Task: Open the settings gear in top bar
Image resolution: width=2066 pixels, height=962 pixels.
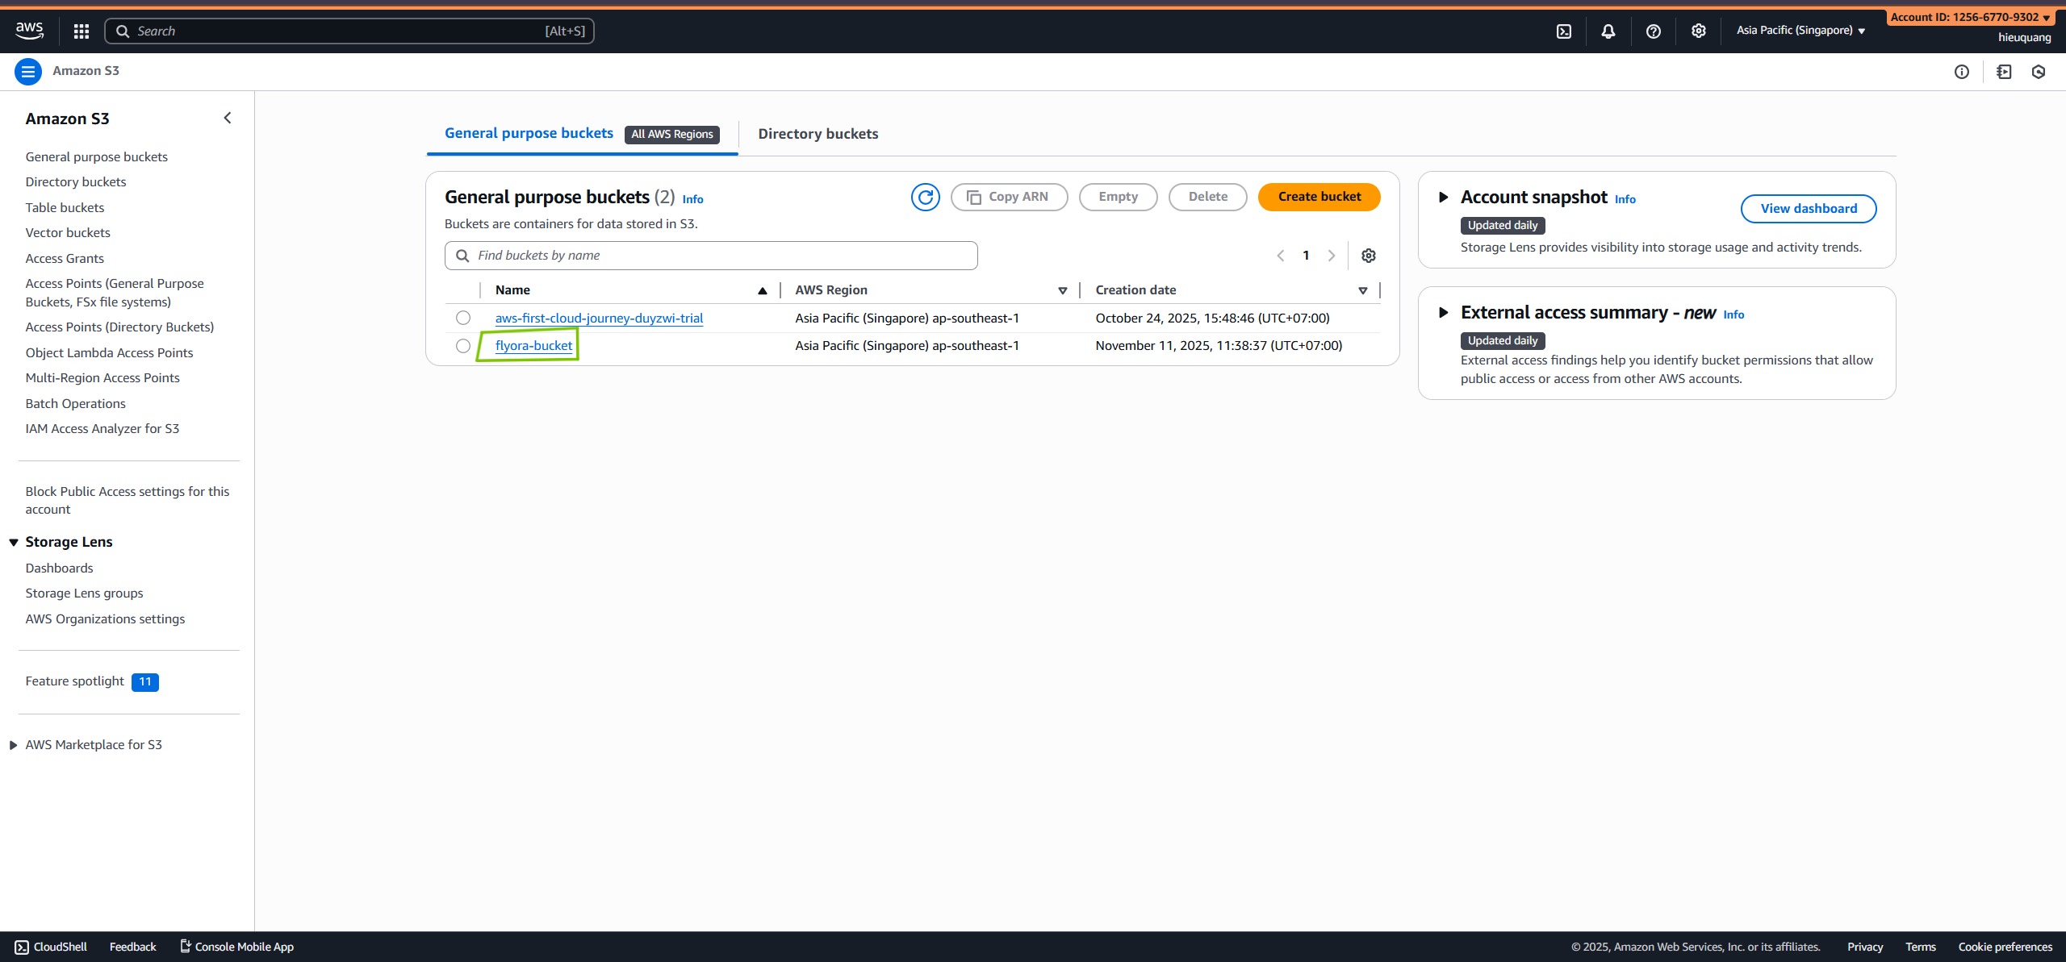Action: [1698, 31]
